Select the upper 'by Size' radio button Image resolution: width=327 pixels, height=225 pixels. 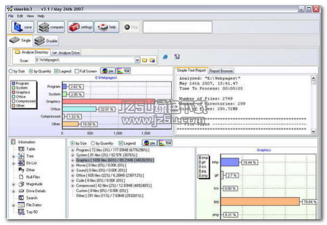point(11,71)
